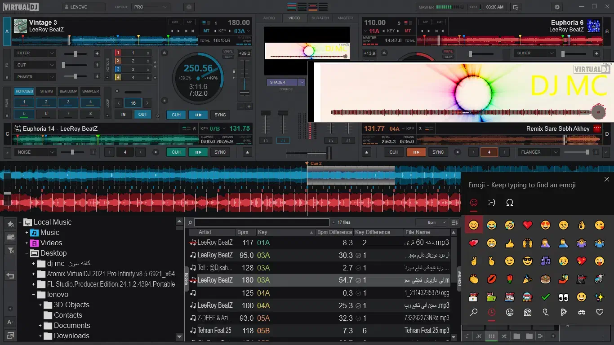Open the symbols omega tab in emoji panel
The width and height of the screenshot is (614, 345).
(x=509, y=203)
